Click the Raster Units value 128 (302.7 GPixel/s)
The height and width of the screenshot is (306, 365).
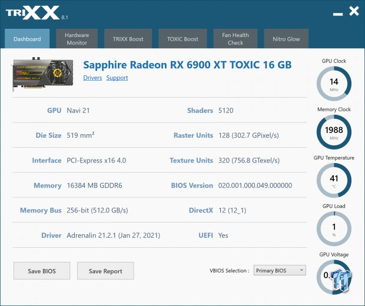(248, 135)
